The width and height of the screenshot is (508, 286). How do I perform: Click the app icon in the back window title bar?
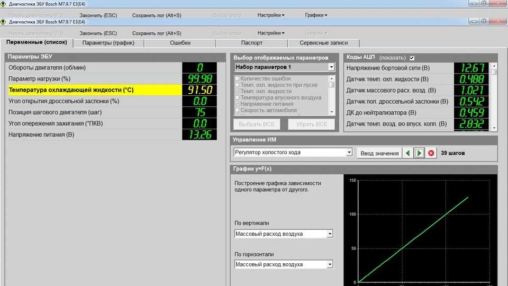tap(3, 4)
